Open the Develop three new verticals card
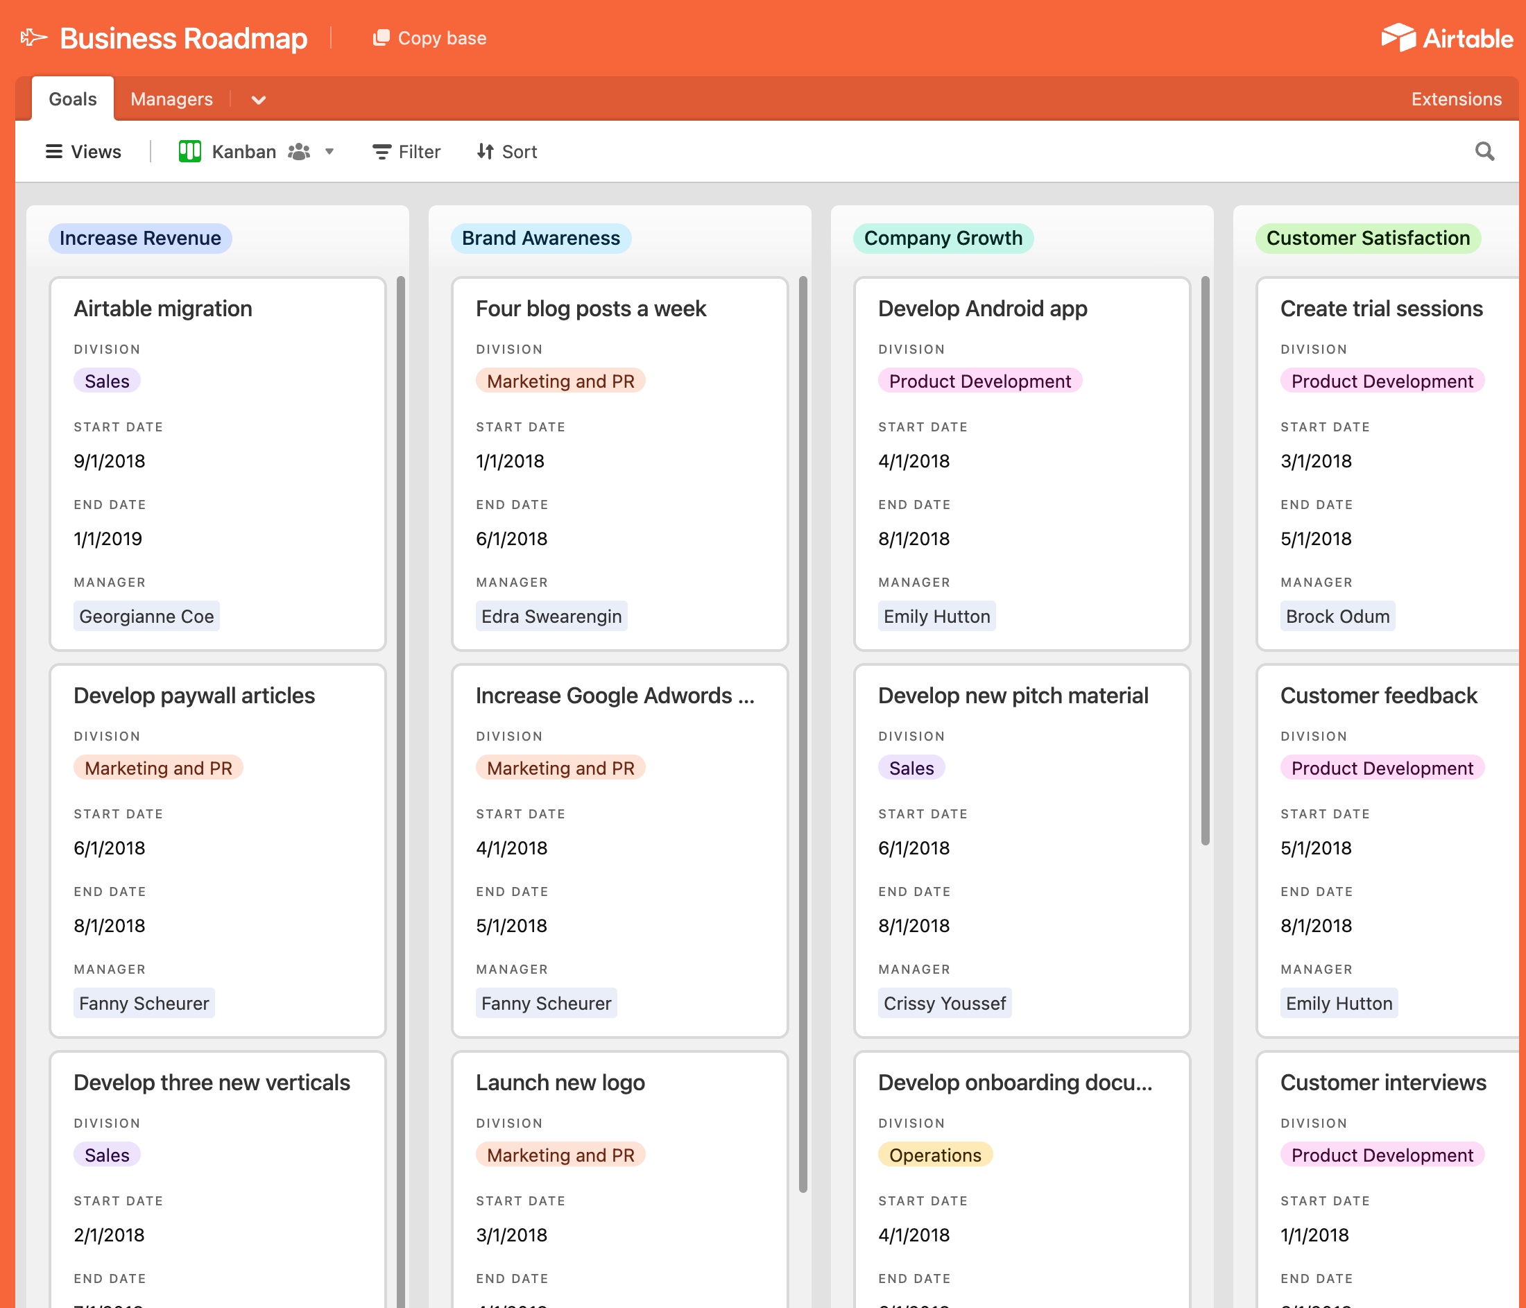 coord(217,1180)
